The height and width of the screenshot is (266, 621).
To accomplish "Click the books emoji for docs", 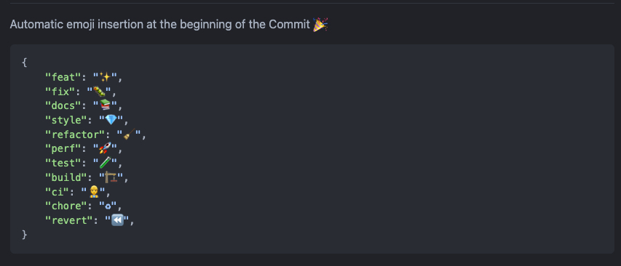I will (105, 105).
